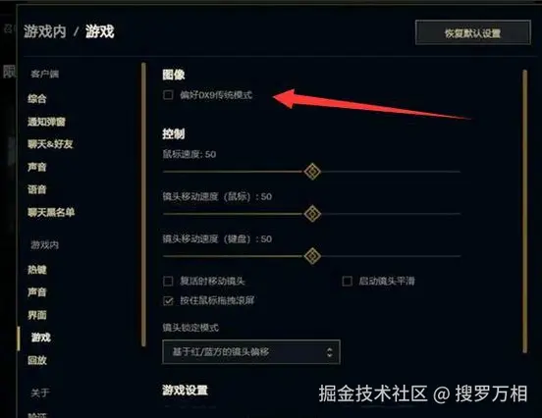Image resolution: width=542 pixels, height=418 pixels.
Task: Click dropdown arrows on 基于红/蓝方的镜头偏移
Action: point(329,352)
